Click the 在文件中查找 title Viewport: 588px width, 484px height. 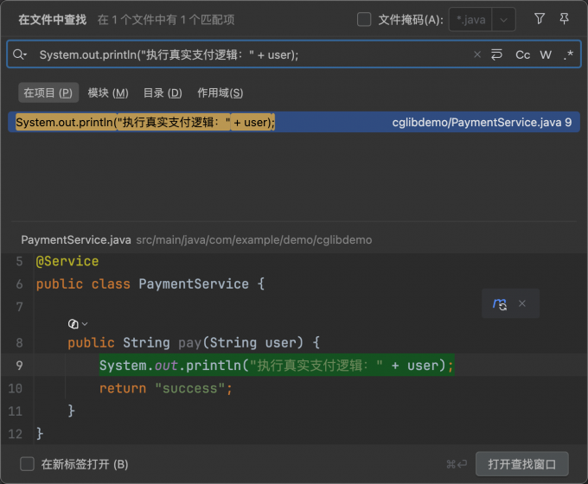(x=53, y=20)
